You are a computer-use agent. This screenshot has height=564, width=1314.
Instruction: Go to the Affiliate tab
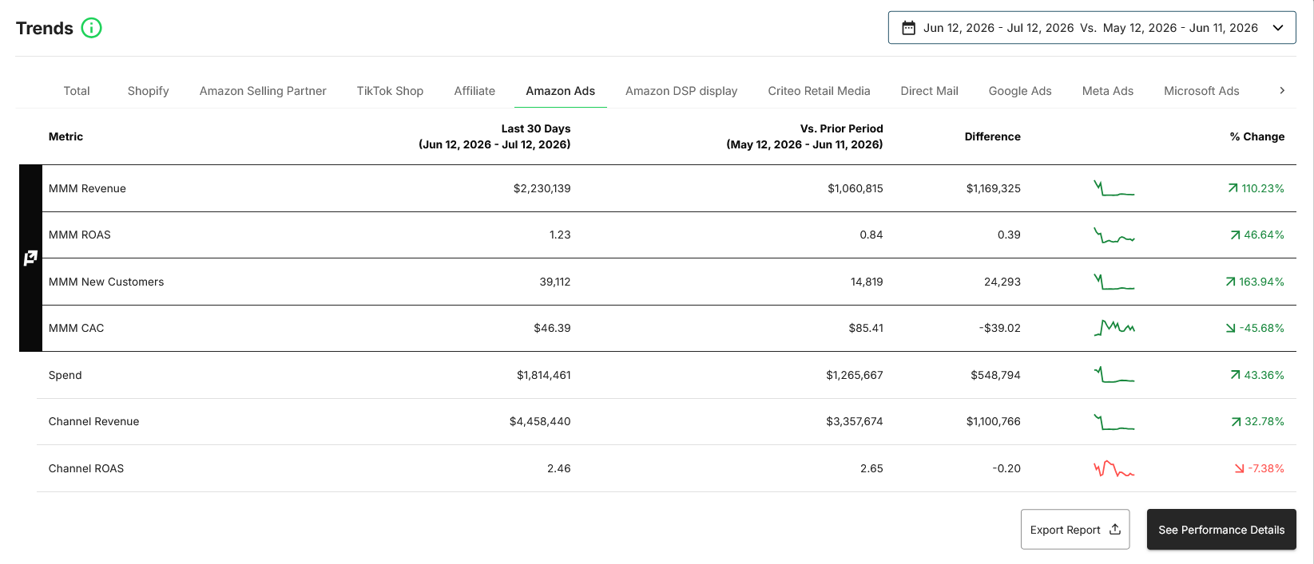click(x=474, y=91)
